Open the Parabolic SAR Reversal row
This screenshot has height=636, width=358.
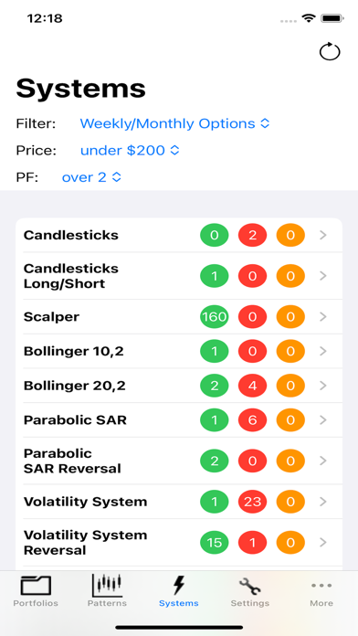coord(179,461)
